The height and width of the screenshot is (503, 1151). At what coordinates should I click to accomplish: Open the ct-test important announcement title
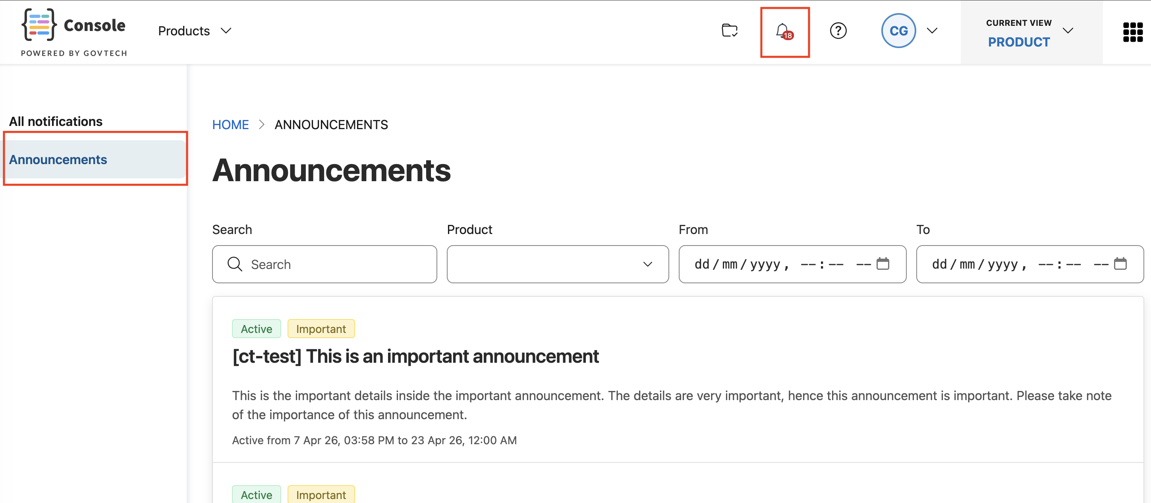[415, 356]
